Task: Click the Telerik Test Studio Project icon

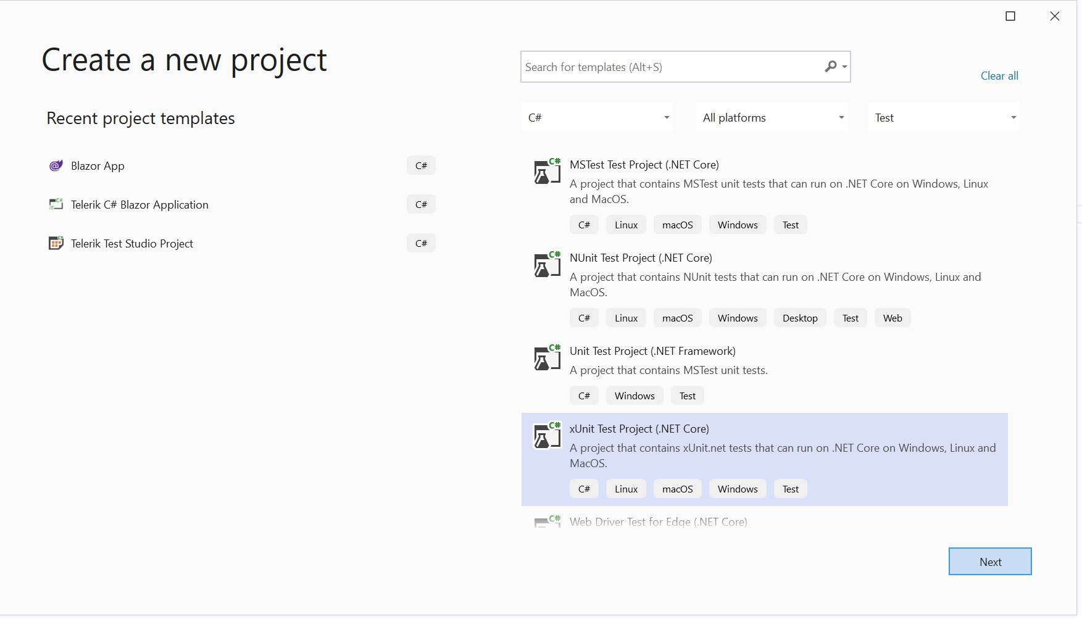Action: click(x=56, y=243)
